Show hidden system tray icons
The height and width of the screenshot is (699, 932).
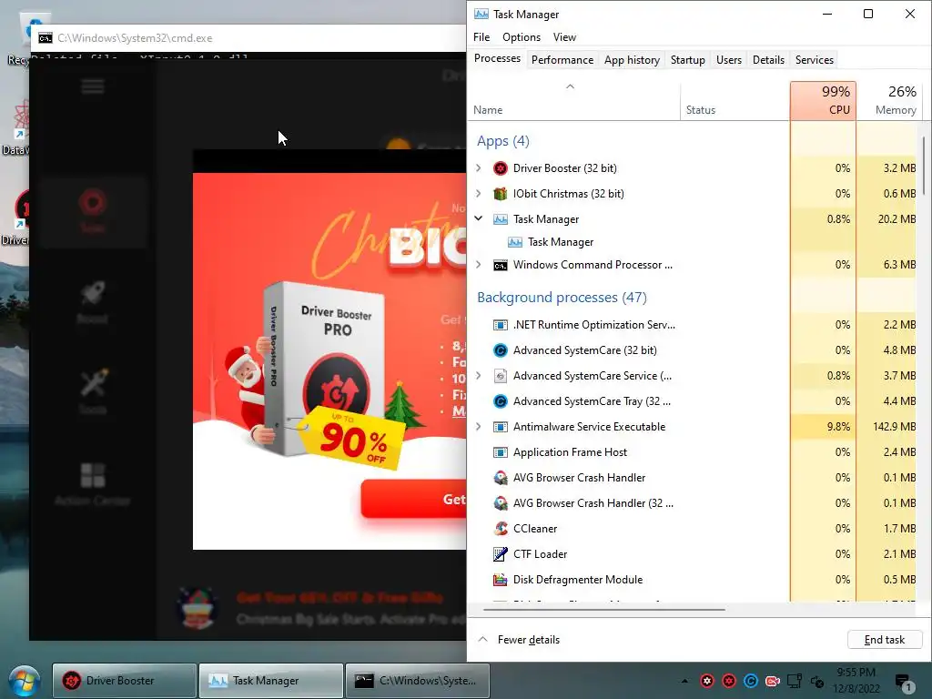coord(684,681)
